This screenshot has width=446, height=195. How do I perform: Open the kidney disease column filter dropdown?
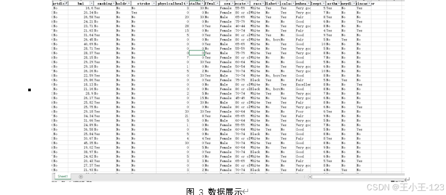point(354,4)
